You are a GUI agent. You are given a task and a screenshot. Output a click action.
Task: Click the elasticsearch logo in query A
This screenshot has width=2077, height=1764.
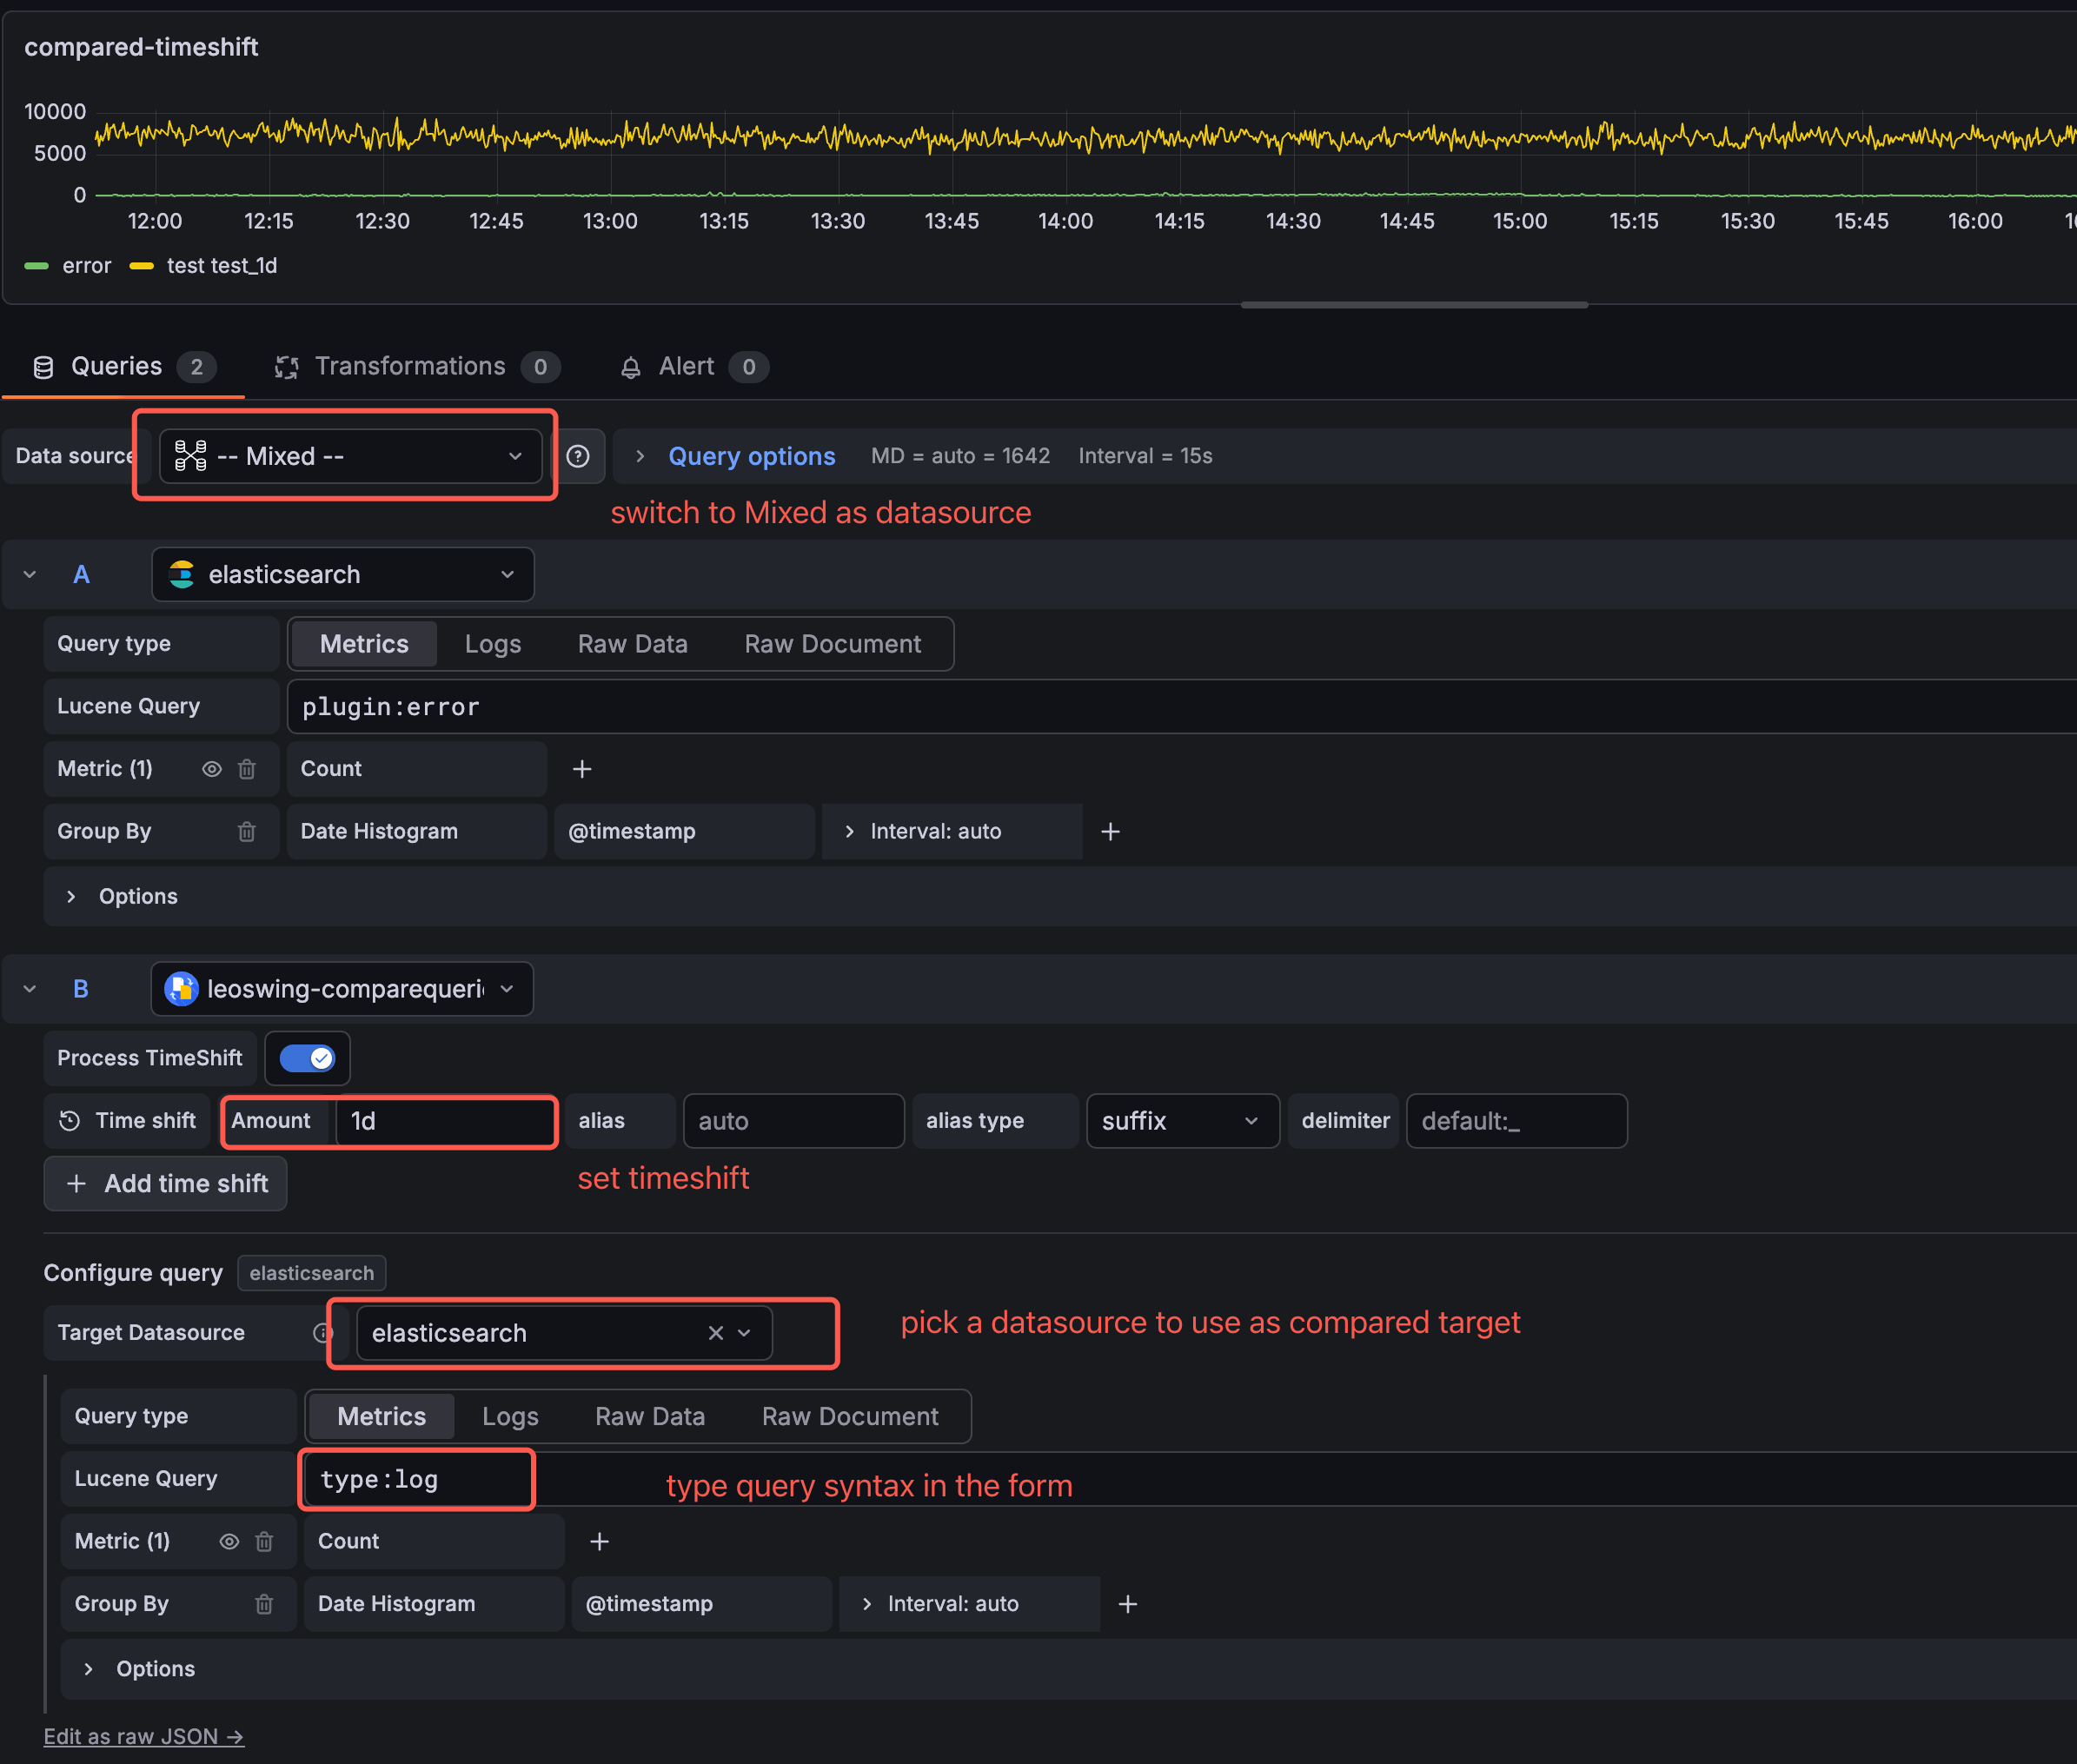(x=182, y=574)
